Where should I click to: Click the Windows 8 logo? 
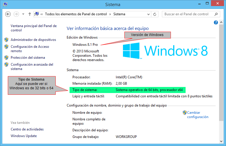pyautogui.click(x=165, y=50)
